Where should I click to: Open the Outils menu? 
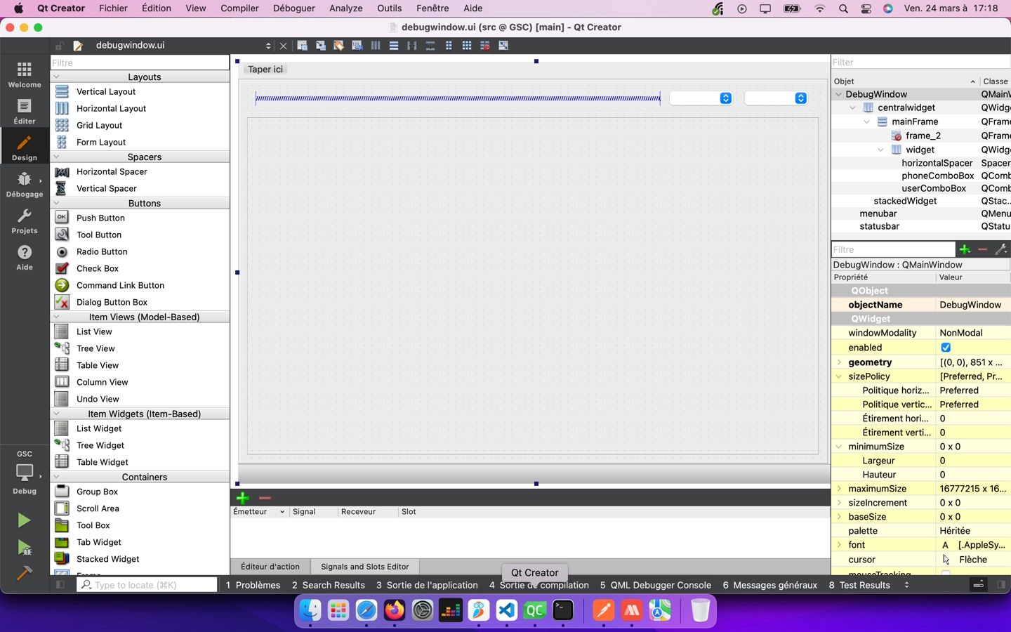389,8
